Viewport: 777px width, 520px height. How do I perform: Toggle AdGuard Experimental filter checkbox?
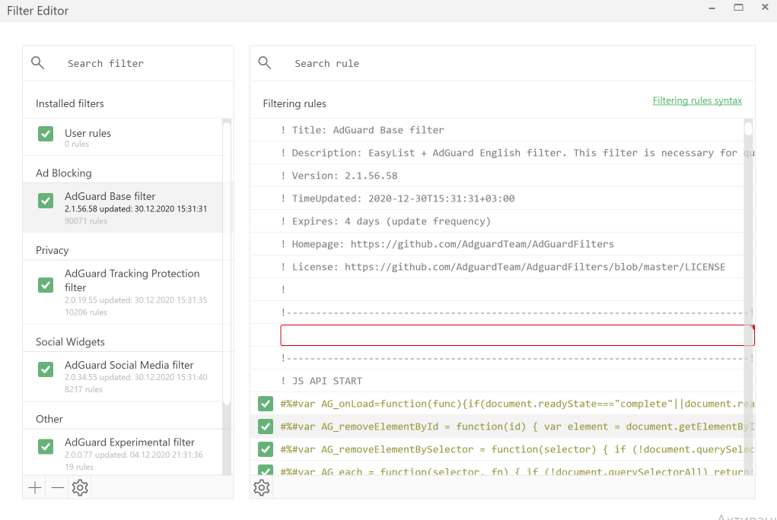46,447
